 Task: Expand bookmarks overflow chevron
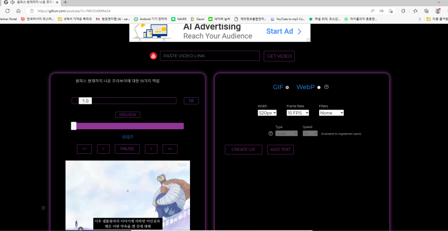tap(419, 19)
